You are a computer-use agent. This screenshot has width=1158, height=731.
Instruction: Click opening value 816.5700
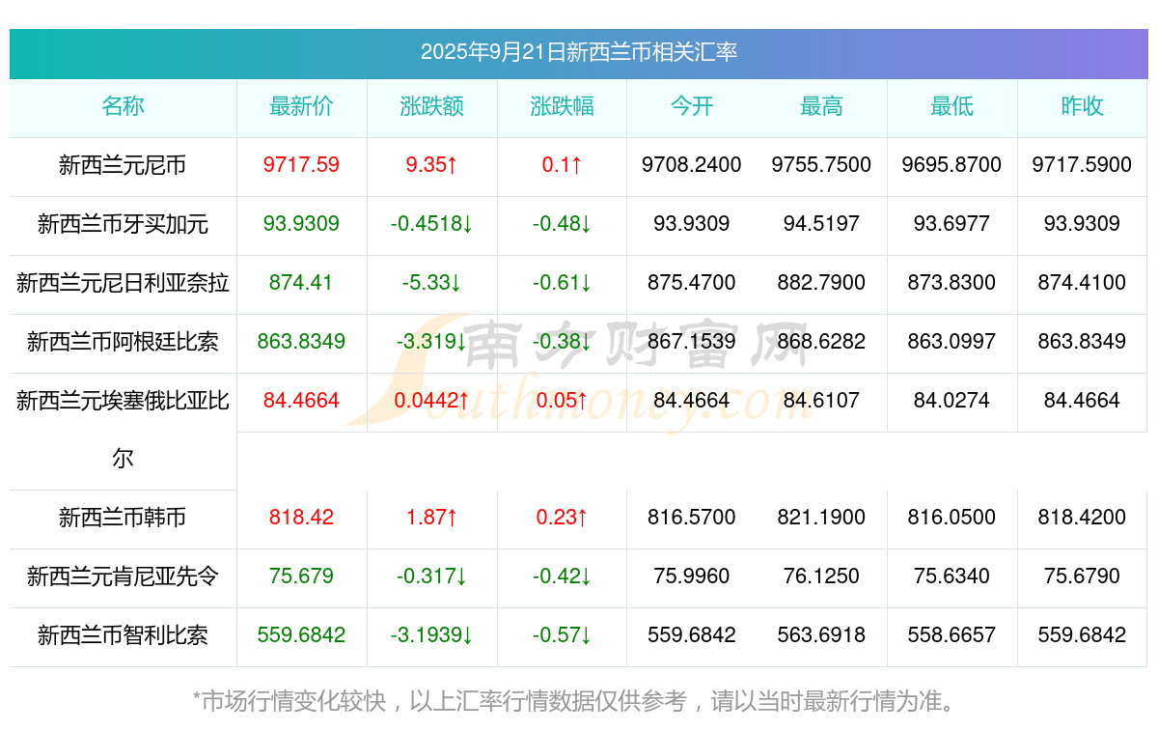[692, 518]
